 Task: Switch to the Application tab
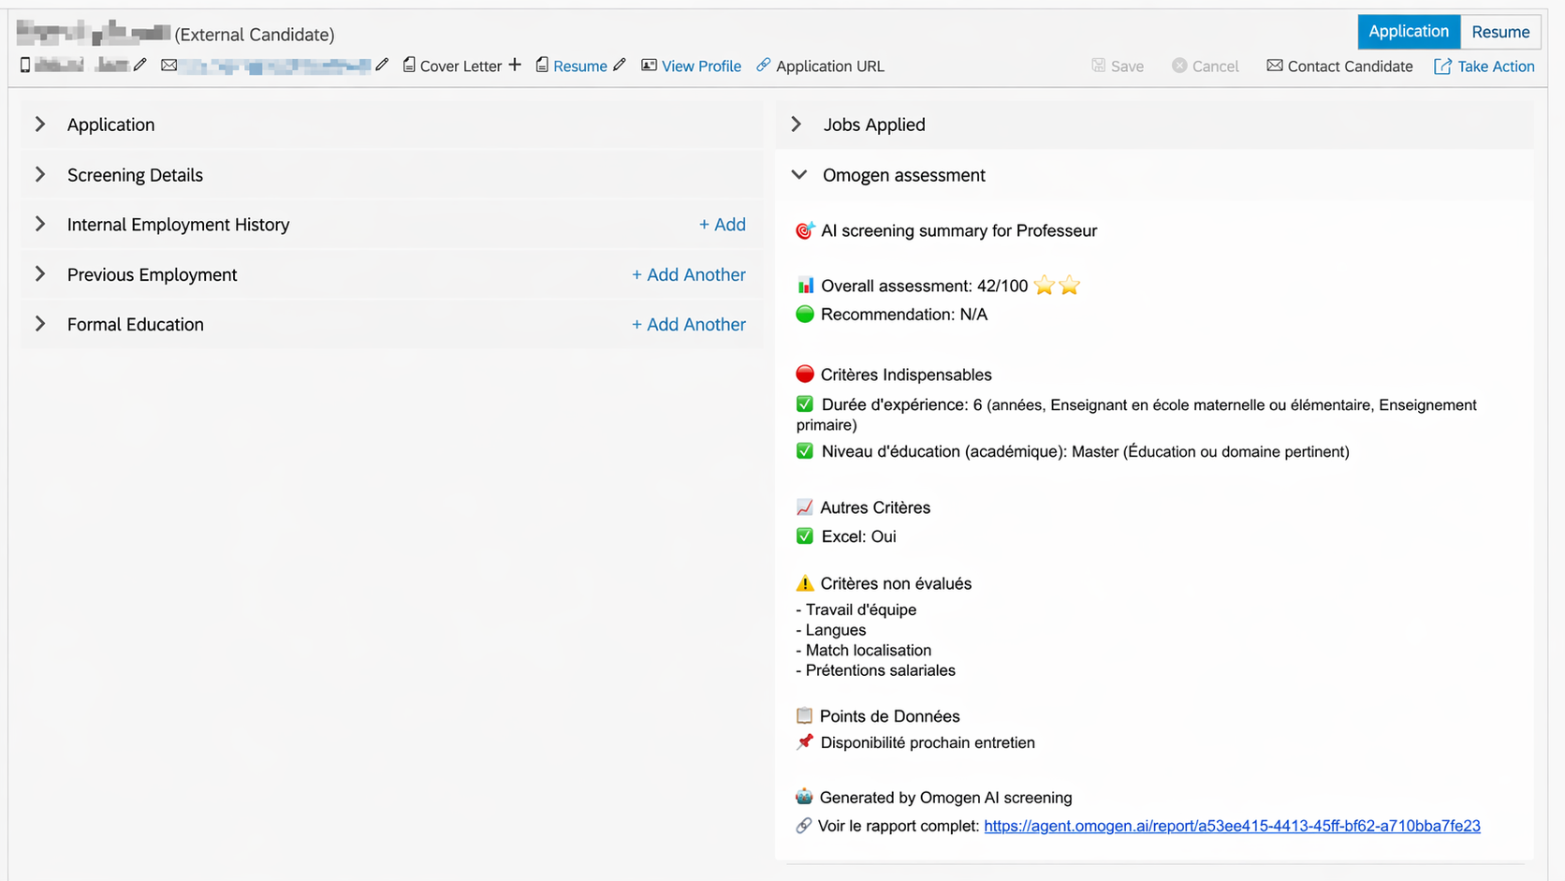click(x=1409, y=32)
